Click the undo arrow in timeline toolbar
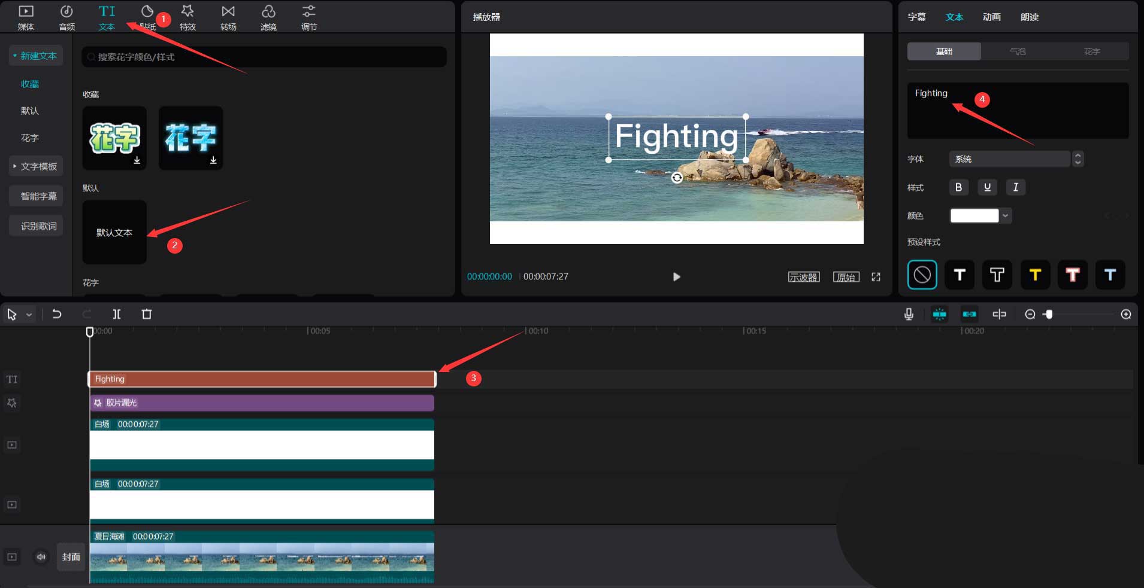The image size is (1144, 588). [x=57, y=314]
